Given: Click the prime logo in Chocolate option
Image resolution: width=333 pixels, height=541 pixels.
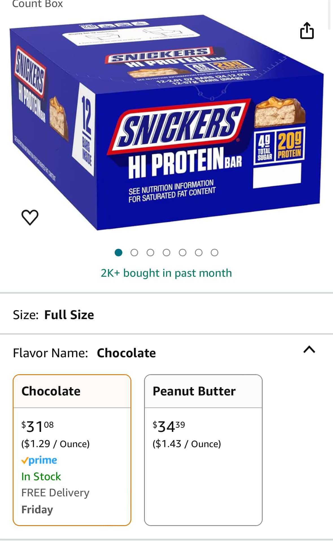Looking at the screenshot, I should click(39, 460).
